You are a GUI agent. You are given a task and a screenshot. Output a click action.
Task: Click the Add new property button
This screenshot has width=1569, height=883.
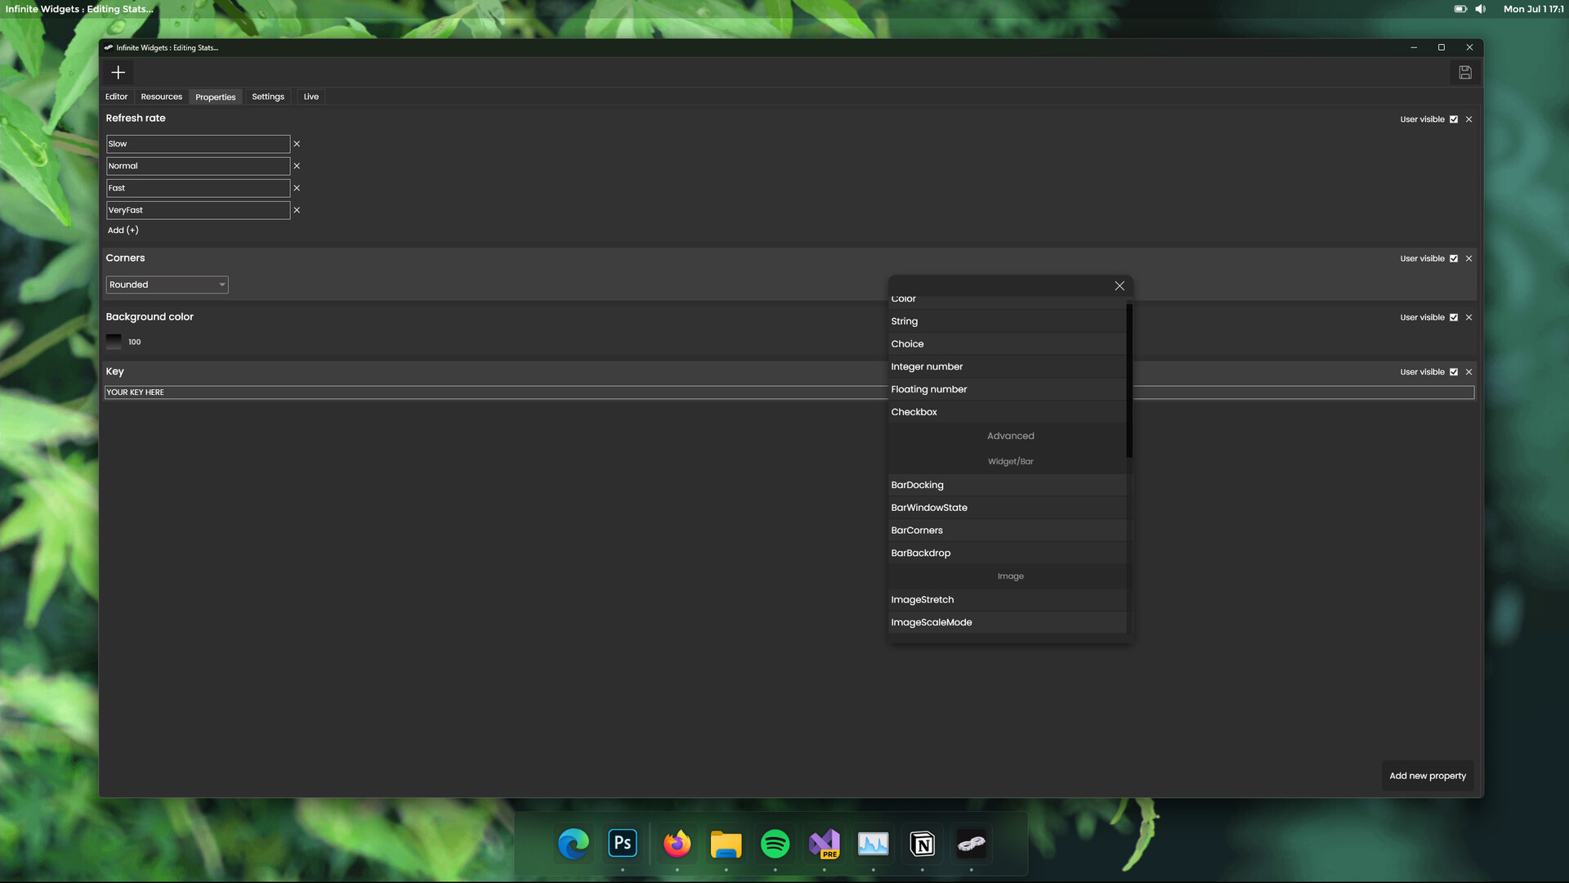1428,775
